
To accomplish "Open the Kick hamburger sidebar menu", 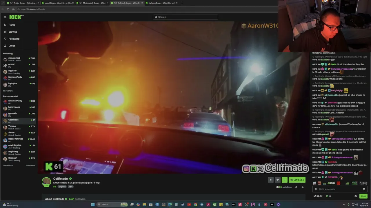I will pyautogui.click(x=5, y=17).
